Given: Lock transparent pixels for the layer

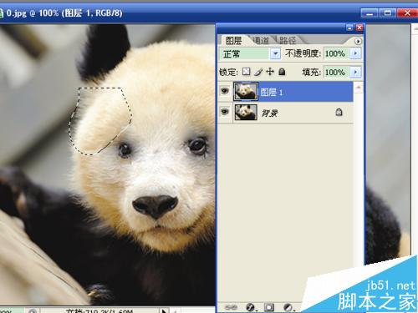Looking at the screenshot, I should coord(246,72).
